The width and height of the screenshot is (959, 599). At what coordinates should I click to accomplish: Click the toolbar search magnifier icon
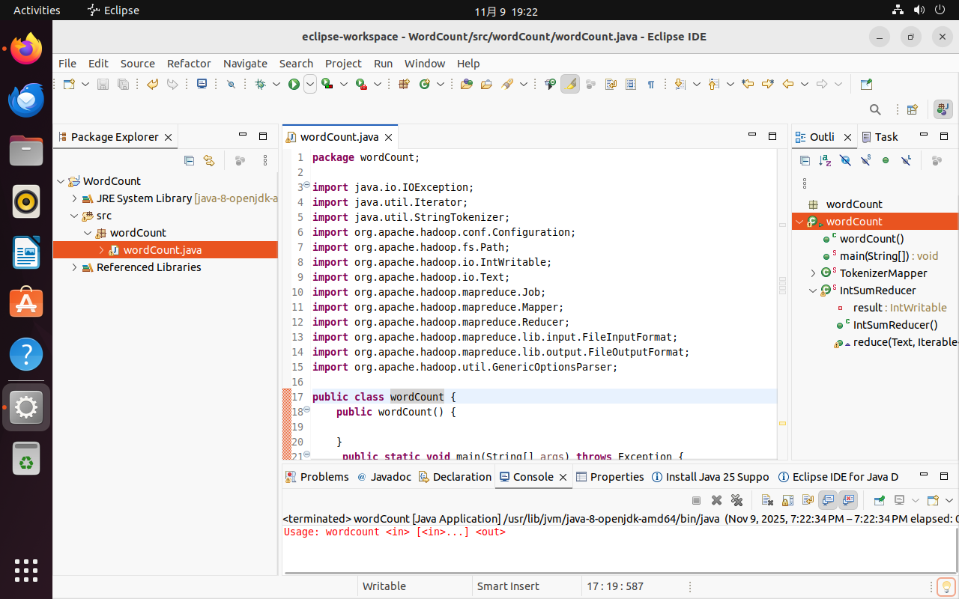[875, 110]
